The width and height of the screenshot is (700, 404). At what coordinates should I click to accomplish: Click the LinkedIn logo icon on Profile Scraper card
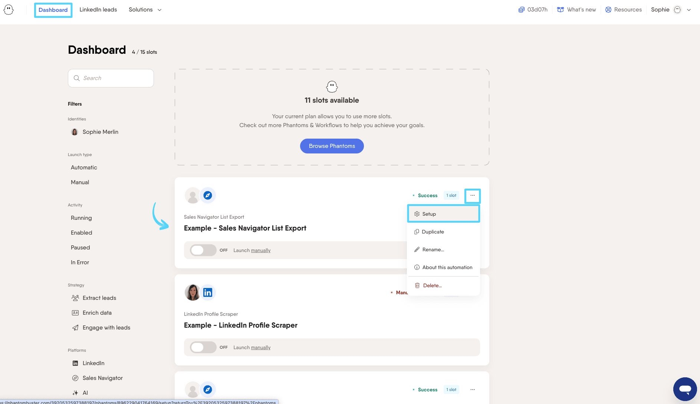tap(208, 292)
